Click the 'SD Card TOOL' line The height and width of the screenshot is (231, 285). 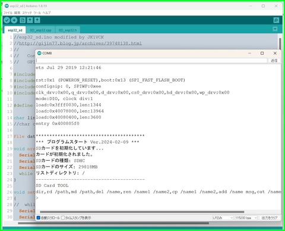pyautogui.click(x=52, y=186)
